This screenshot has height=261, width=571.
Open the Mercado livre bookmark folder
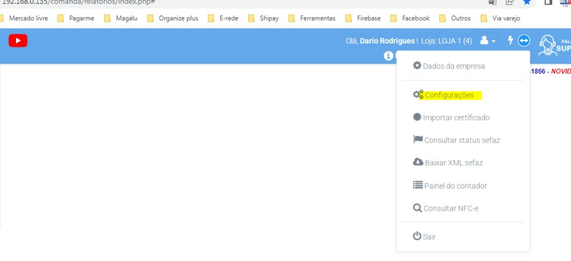pyautogui.click(x=28, y=18)
